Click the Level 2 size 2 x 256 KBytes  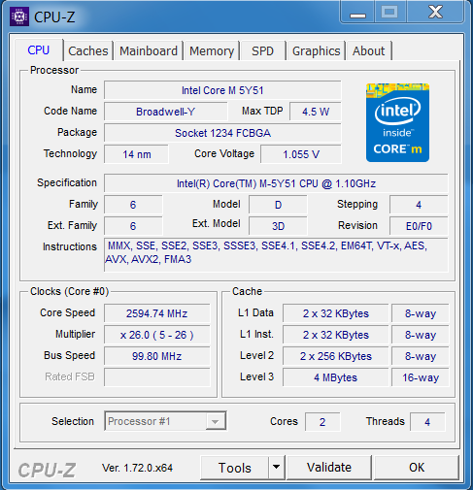pyautogui.click(x=336, y=356)
